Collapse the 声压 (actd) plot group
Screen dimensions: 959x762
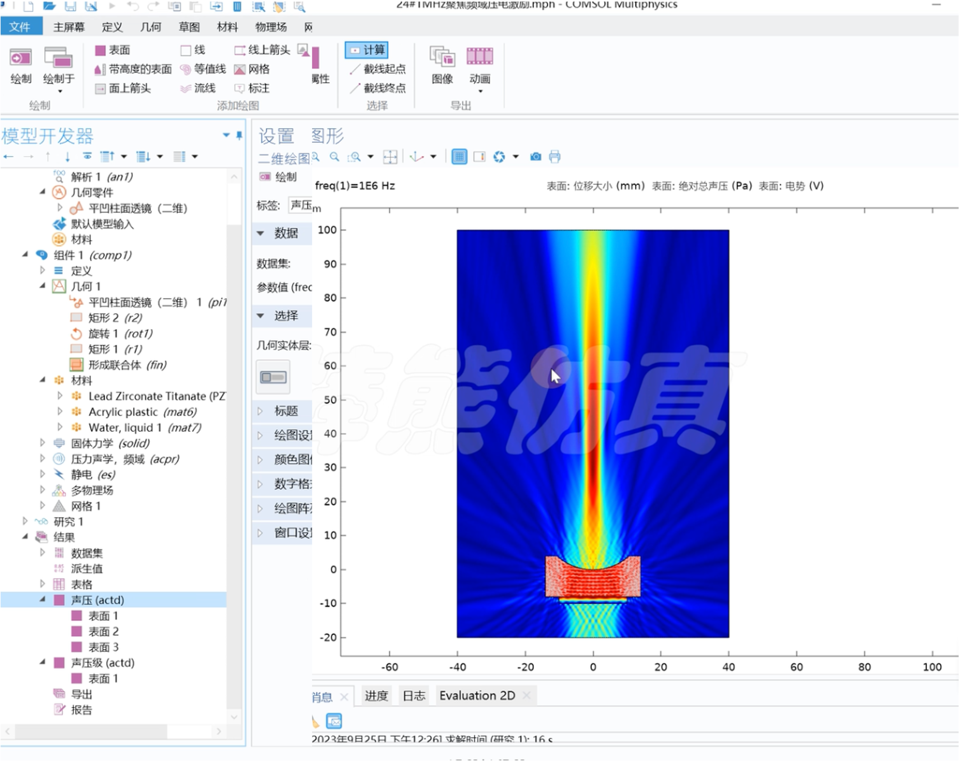pyautogui.click(x=43, y=600)
